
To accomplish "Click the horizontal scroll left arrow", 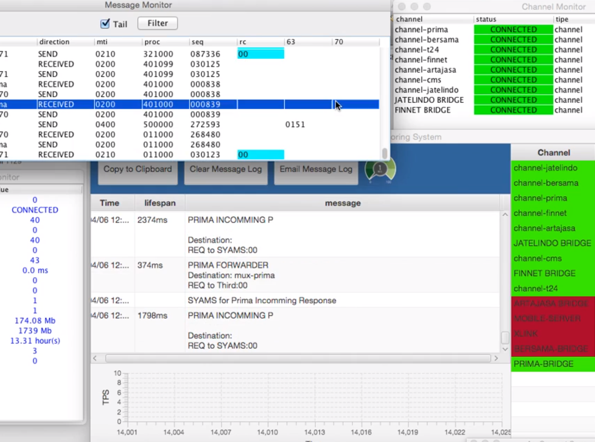I will [95, 358].
